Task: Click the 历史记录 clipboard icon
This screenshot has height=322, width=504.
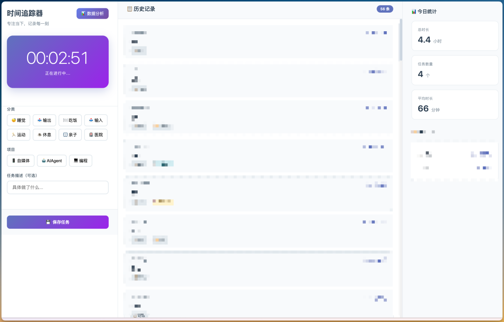Action: [130, 9]
